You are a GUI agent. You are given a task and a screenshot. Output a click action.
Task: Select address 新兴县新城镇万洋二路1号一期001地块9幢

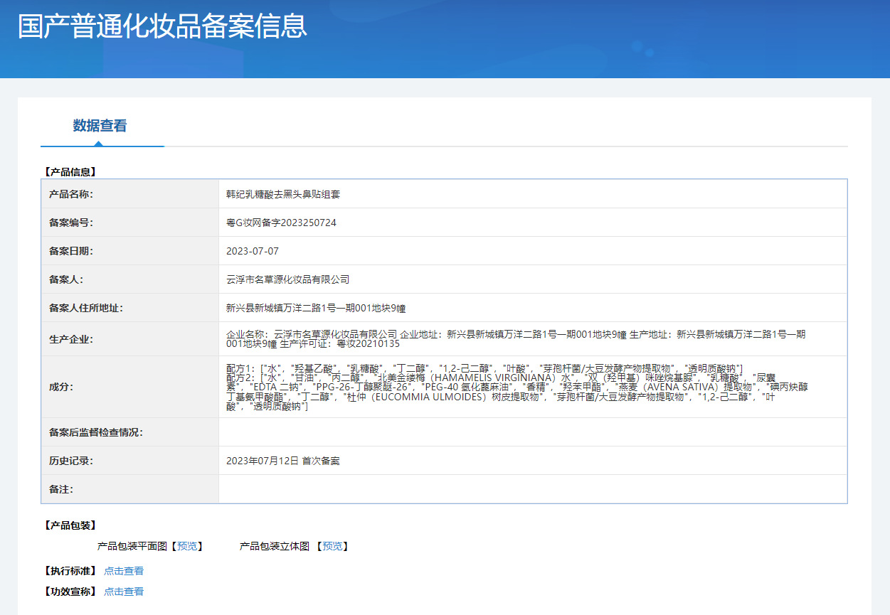316,308
